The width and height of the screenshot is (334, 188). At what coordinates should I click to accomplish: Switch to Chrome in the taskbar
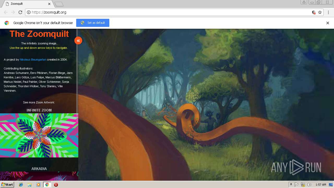47,185
